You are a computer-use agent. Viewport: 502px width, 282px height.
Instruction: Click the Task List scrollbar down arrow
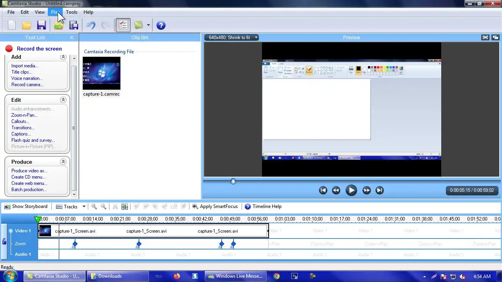pos(74,194)
